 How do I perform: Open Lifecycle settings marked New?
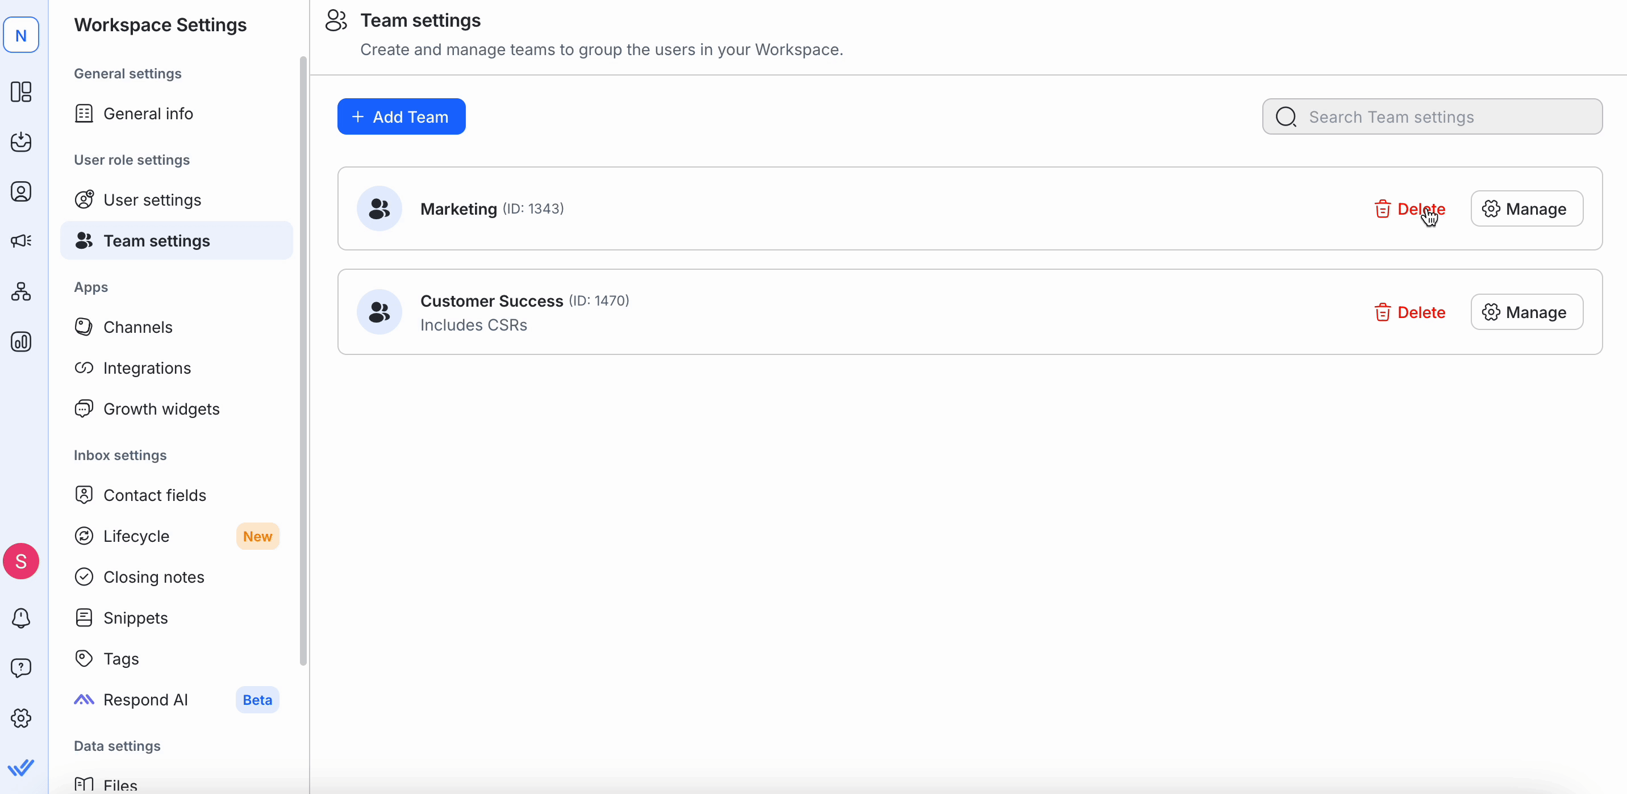coord(136,536)
